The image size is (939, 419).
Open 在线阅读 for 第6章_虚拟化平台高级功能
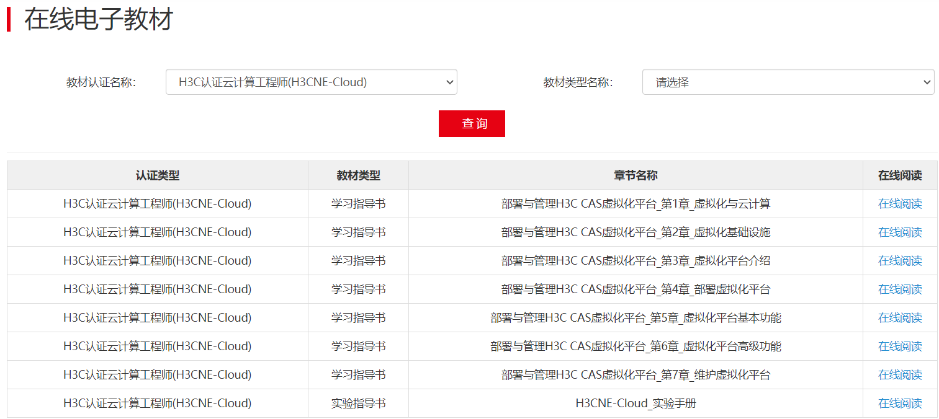click(x=900, y=346)
